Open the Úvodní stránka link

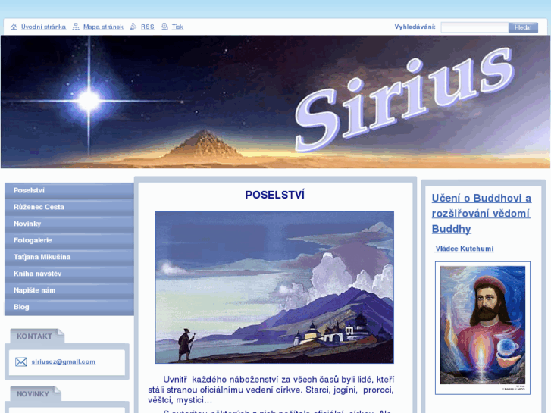point(43,27)
